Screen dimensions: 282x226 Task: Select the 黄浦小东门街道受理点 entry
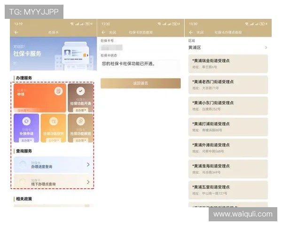coord(228,106)
